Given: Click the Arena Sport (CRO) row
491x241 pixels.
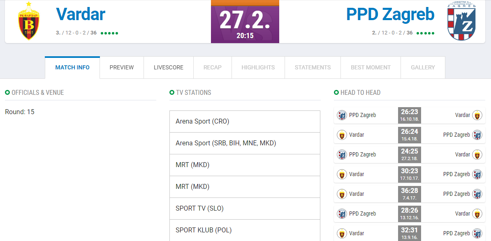Looking at the screenshot, I should pos(245,122).
